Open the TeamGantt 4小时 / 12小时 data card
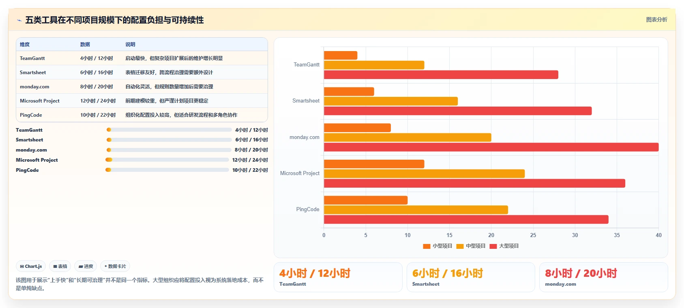The width and height of the screenshot is (684, 308). (x=338, y=277)
